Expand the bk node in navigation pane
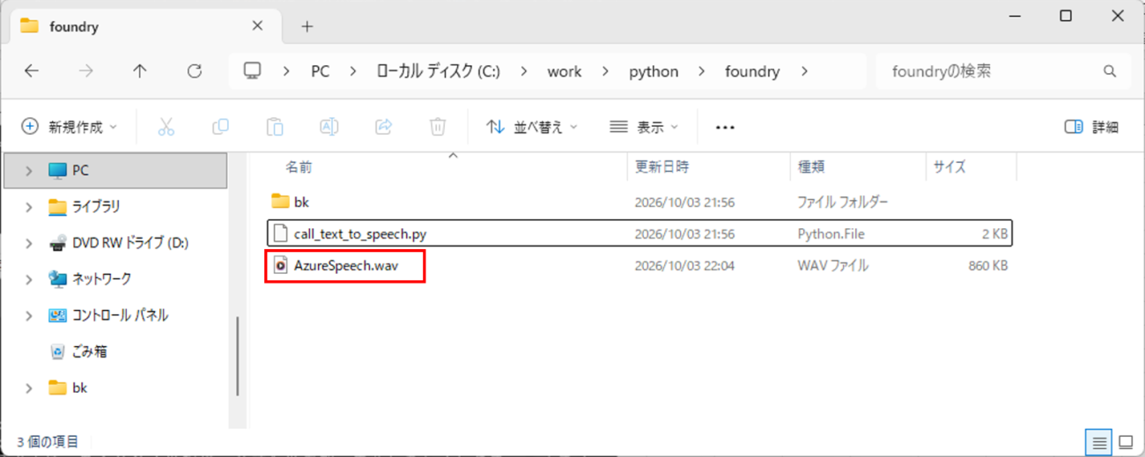Screen dimensions: 1145x457 [29, 387]
